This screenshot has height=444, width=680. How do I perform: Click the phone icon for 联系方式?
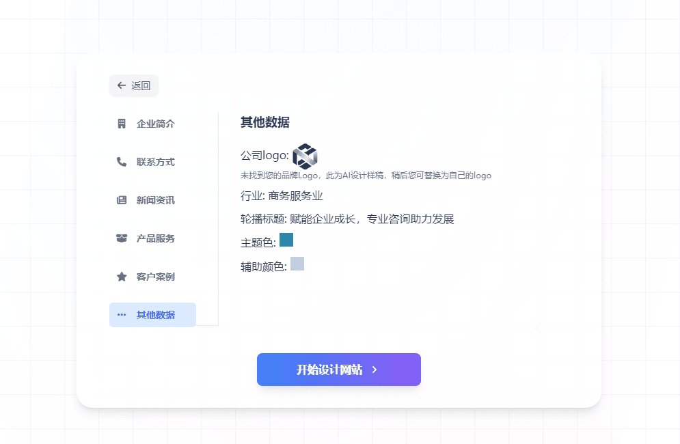pyautogui.click(x=122, y=162)
